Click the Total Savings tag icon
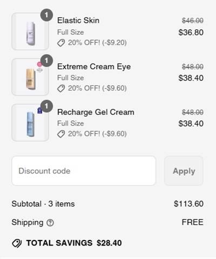Screen dimensions: 216x259 click(17, 243)
